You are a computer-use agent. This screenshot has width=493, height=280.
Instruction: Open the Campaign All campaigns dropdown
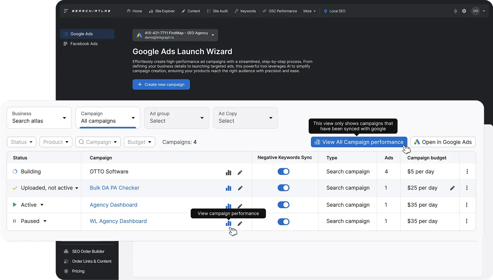pos(108,118)
